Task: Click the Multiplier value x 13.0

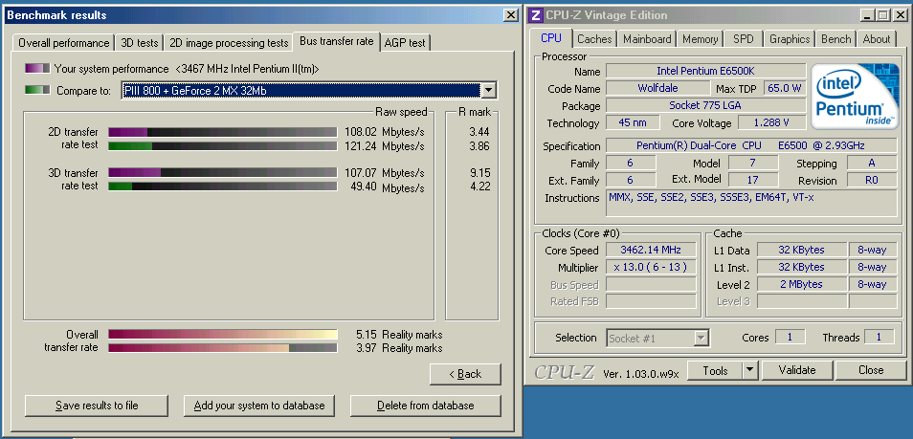Action: (651, 267)
